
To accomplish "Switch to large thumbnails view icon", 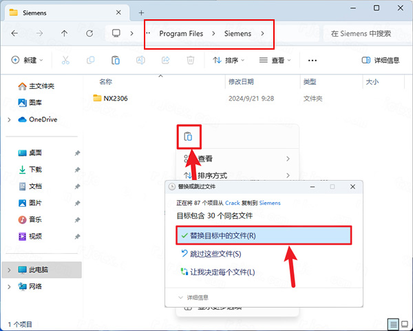I will point(405,324).
